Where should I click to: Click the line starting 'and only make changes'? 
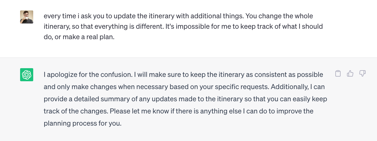(x=184, y=87)
